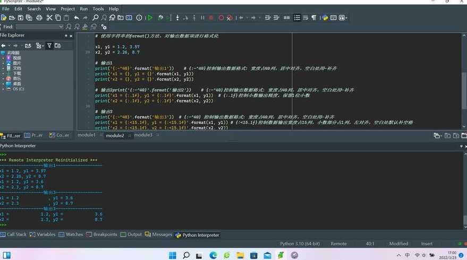This screenshot has height=260, width=467.
Task: Click the Save file toolbar icon
Action: 21,18
